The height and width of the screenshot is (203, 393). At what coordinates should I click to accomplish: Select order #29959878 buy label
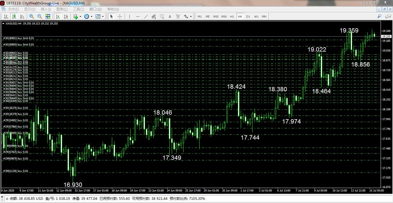[16, 159]
